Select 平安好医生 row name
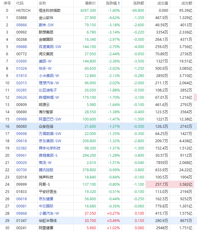The width and height of the screenshot is (197, 231). click(x=48, y=192)
